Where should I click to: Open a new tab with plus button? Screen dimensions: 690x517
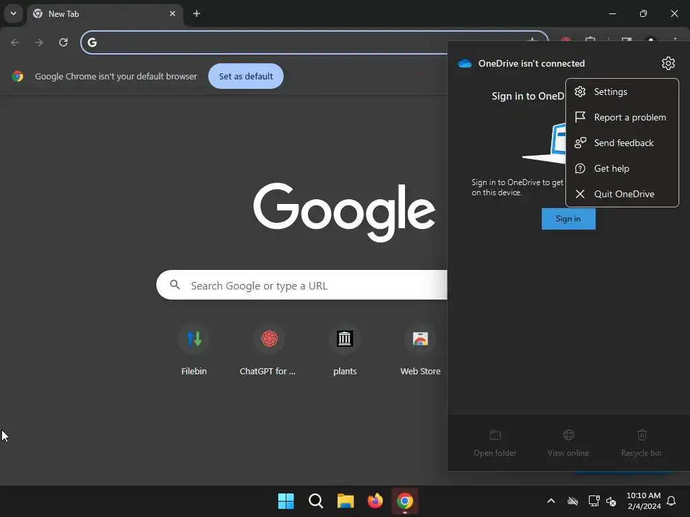pos(197,13)
